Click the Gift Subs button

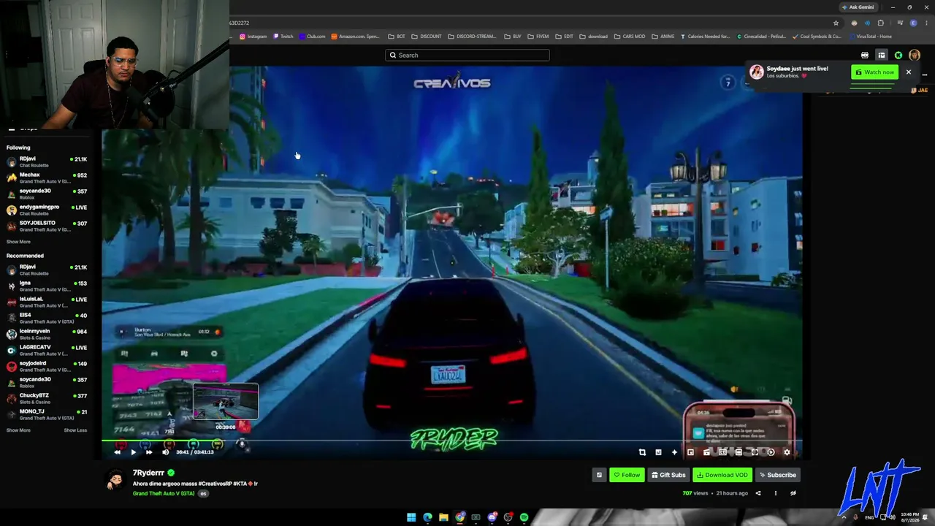[668, 475]
